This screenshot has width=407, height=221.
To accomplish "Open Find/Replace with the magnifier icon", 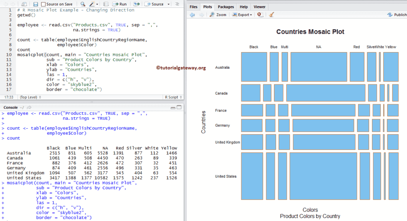I will coord(83,4).
